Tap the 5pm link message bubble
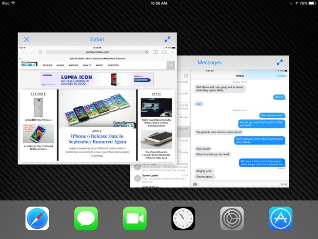The height and width of the screenshot is (239, 318). tap(199, 104)
